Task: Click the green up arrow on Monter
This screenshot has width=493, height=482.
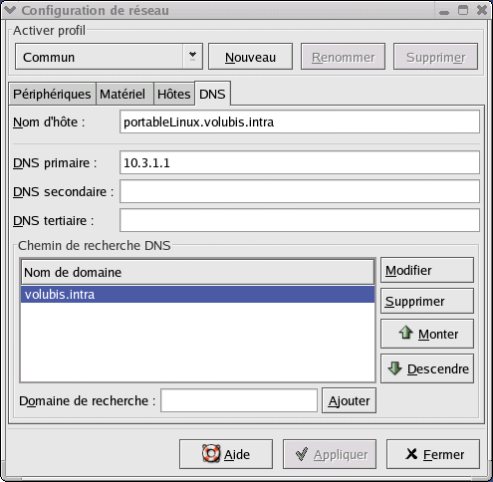Action: [x=405, y=333]
